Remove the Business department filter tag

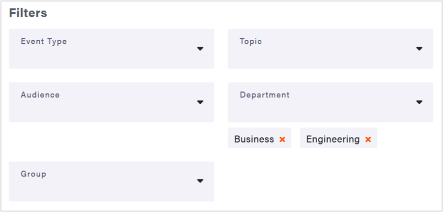pyautogui.click(x=282, y=140)
